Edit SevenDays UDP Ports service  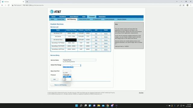[x=96, y=50]
